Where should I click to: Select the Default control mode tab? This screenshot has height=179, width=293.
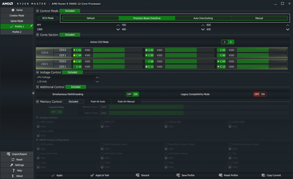91,18
